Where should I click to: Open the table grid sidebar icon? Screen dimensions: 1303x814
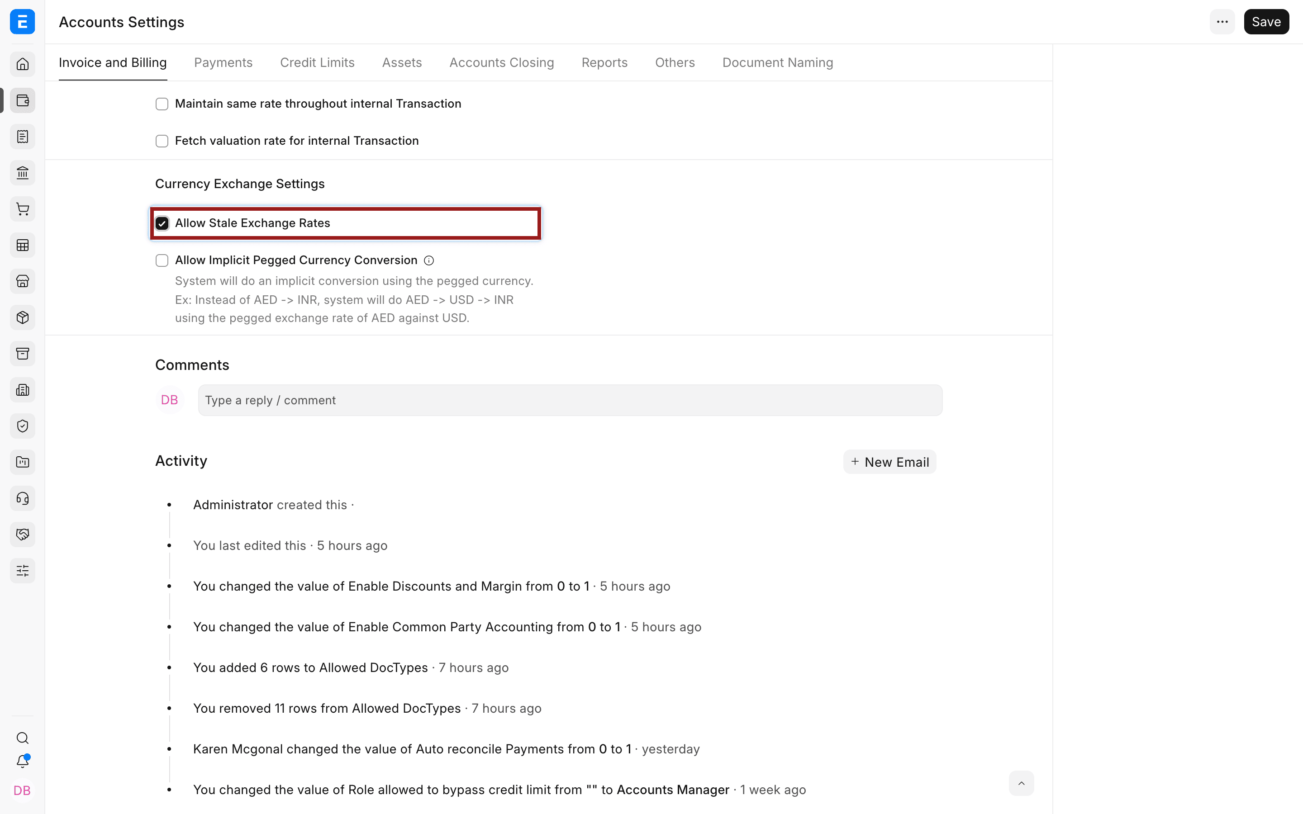[x=23, y=245]
